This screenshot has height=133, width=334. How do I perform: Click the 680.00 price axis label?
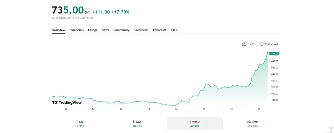pos(274,61)
